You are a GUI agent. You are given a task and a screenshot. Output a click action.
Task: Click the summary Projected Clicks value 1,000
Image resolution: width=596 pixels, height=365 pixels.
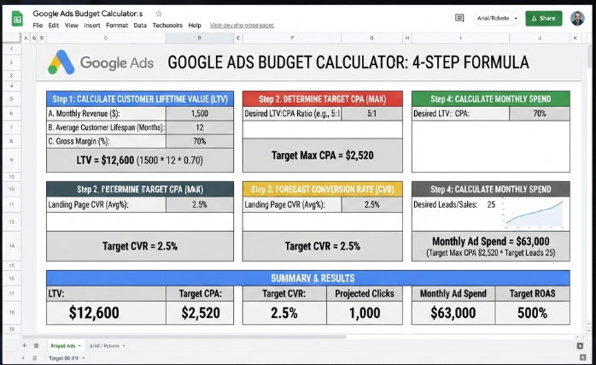365,313
